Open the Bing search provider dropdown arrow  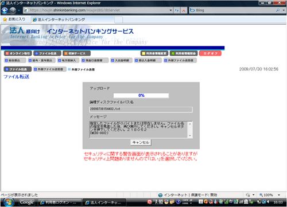coord(284,10)
